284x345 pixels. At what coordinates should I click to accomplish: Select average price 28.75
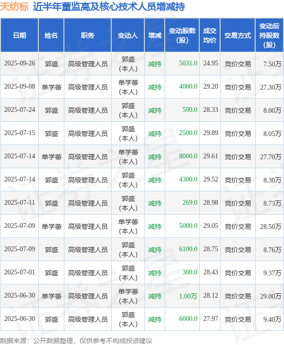pyautogui.click(x=211, y=249)
